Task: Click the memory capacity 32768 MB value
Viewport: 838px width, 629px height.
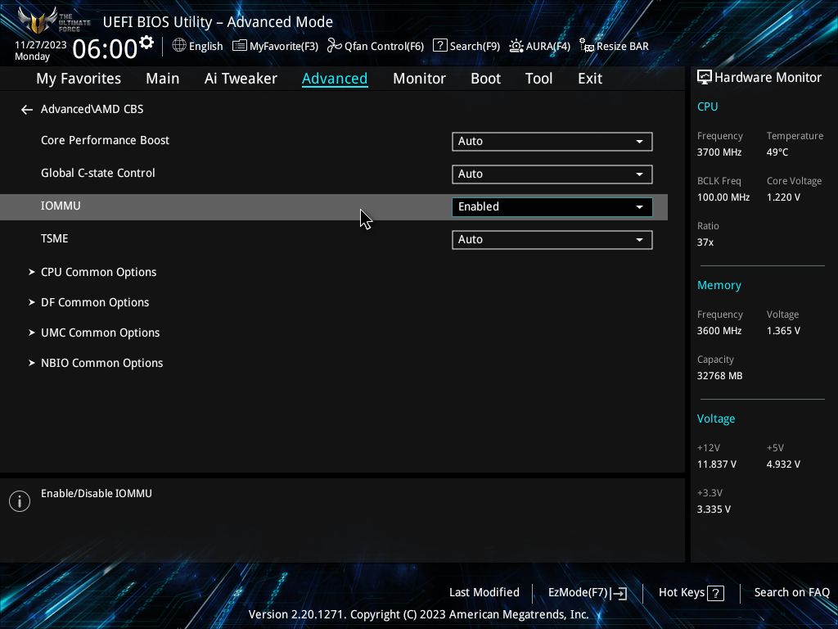Action: (719, 376)
